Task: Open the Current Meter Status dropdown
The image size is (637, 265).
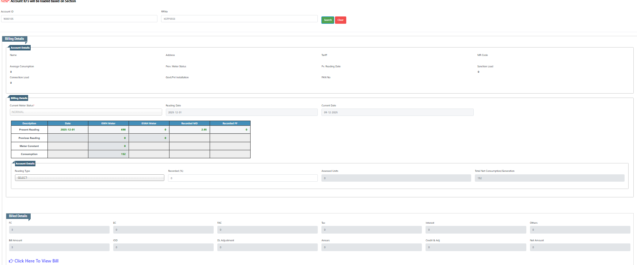Action: click(x=86, y=112)
